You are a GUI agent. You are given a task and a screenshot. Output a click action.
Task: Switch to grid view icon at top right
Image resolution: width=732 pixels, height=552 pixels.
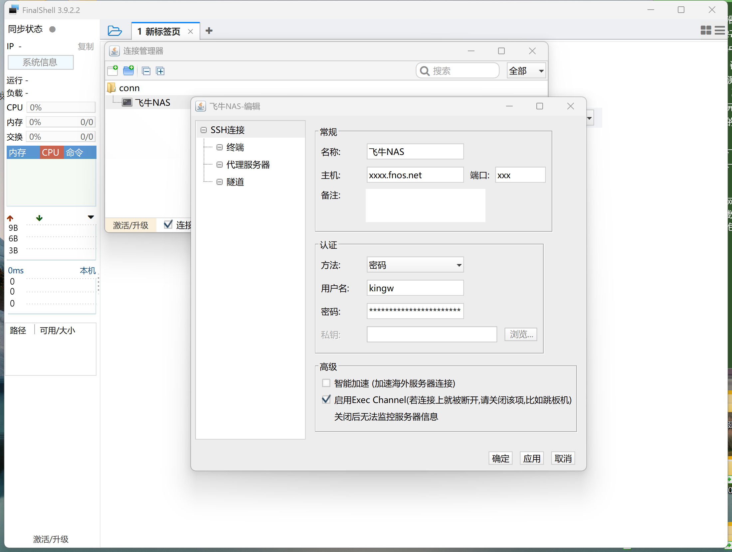[705, 30]
